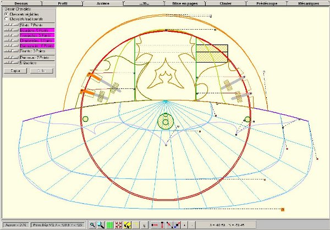The image size is (330, 230).
Task: Toggle the green grid display icon
Action: (x=109, y=225)
